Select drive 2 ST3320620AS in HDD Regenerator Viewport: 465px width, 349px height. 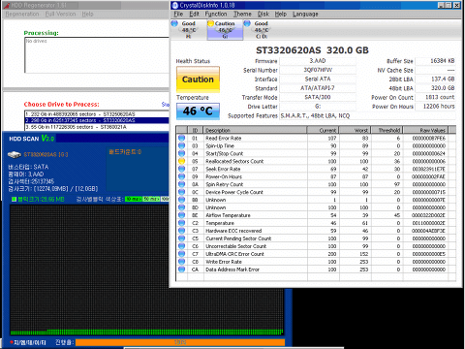click(x=97, y=120)
